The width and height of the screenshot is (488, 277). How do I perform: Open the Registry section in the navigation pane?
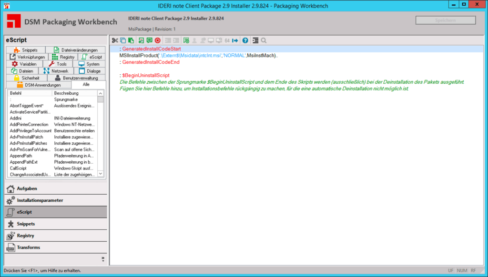click(56, 236)
